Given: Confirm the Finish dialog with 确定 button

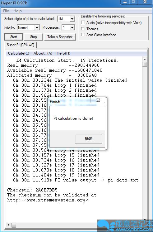Looking at the screenshot, I should click(89, 139).
